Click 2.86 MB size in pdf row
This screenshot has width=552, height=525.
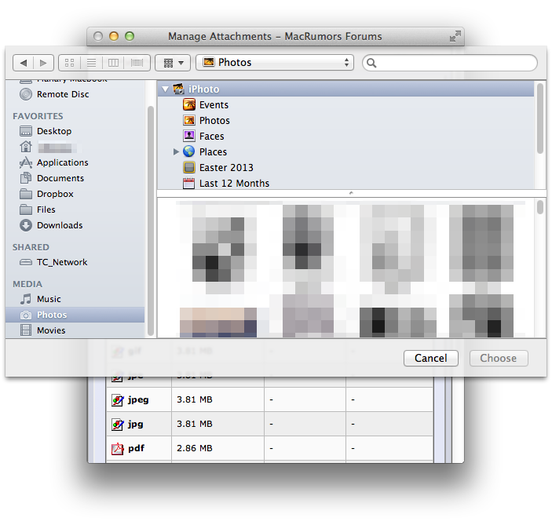click(195, 448)
